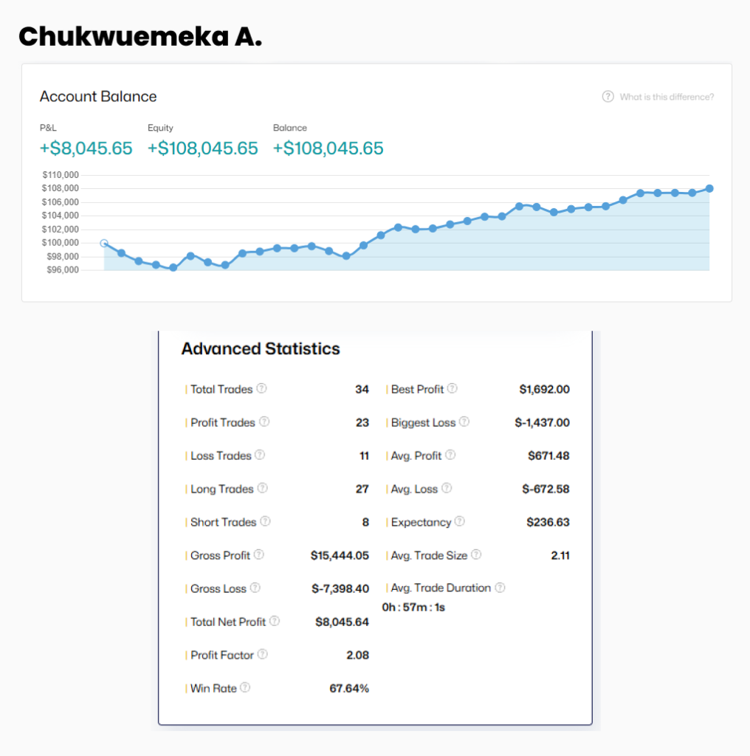This screenshot has height=756, width=750.
Task: Click the help icon beside Win Rate
Action: pyautogui.click(x=245, y=688)
